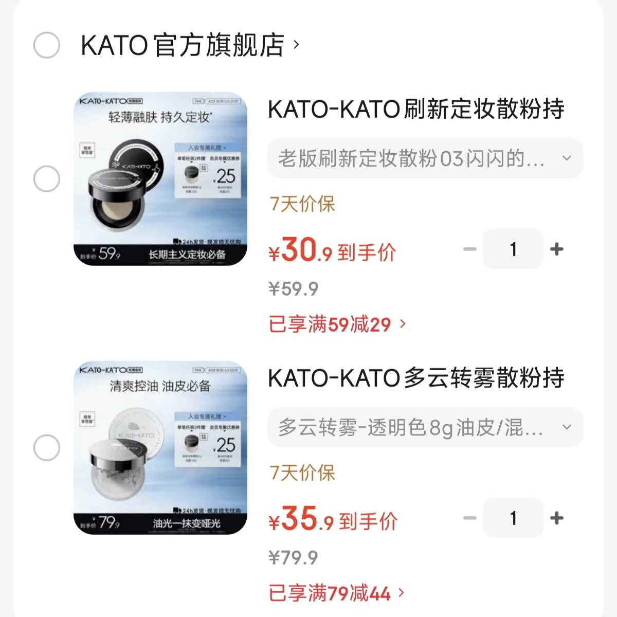Viewport: 617px width, 617px height.
Task: Select the 多云转雾散粉 item checkbox
Action: (x=47, y=447)
